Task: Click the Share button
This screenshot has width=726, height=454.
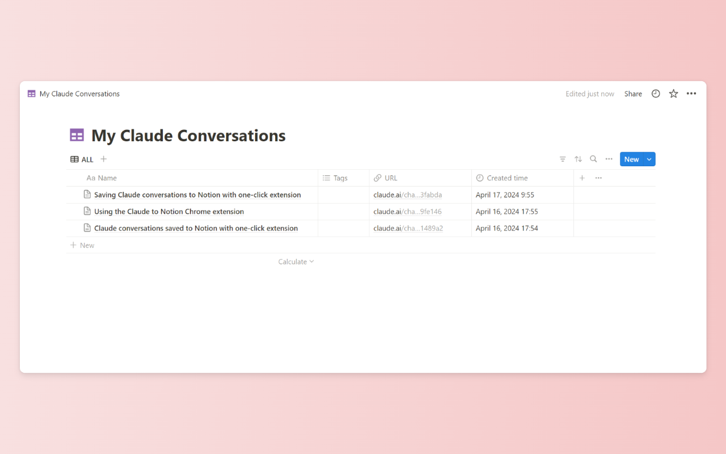Action: coord(633,94)
